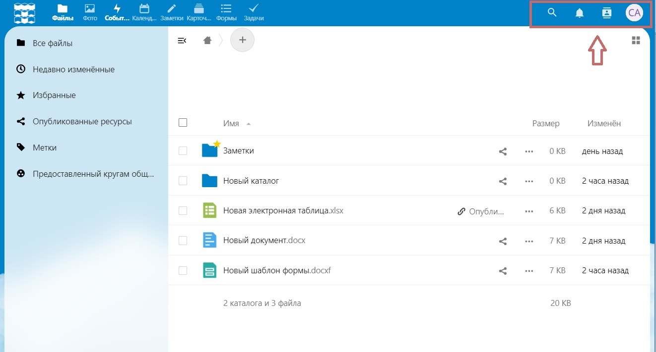Click the '20 KB' total size text
The height and width of the screenshot is (352, 656).
(x=561, y=302)
